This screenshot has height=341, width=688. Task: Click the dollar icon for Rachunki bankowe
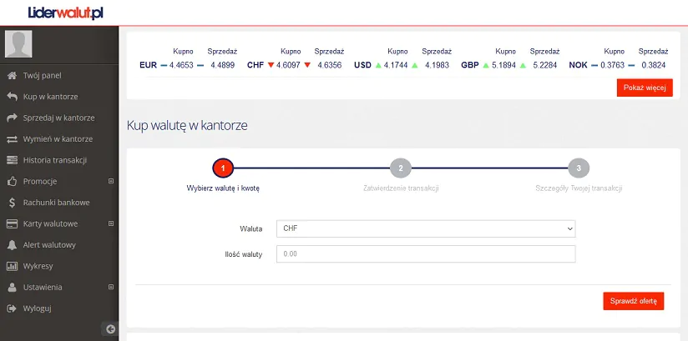pos(12,203)
